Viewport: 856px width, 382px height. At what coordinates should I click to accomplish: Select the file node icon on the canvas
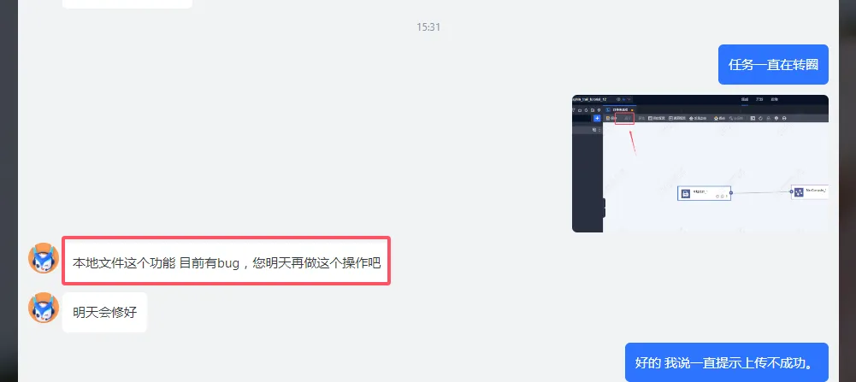[x=686, y=193]
